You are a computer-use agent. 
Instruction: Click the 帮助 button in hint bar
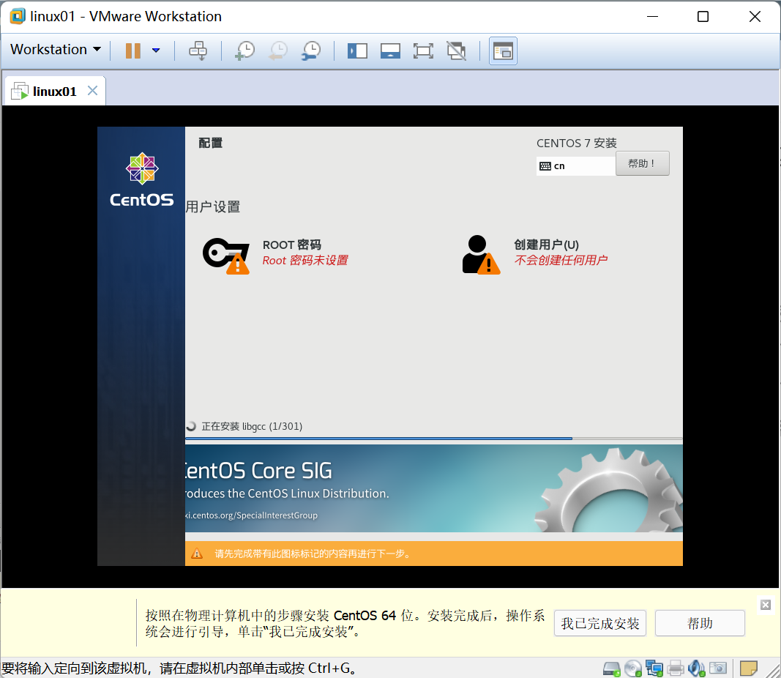tap(700, 623)
